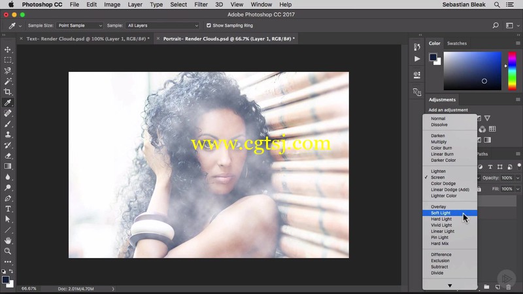This screenshot has height=294, width=523.
Task: Select the Healing Brush tool
Action: click(8, 113)
